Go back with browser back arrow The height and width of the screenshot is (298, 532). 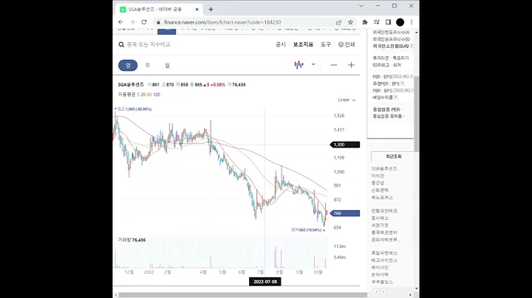point(120,22)
